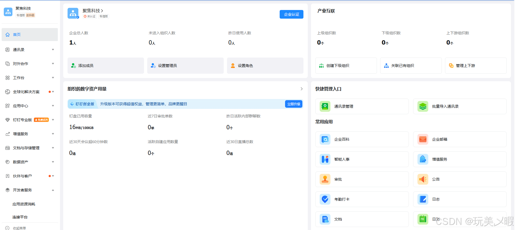Click the organization avatar in the header card
Image resolution: width=515 pixels, height=230 pixels.
click(73, 13)
